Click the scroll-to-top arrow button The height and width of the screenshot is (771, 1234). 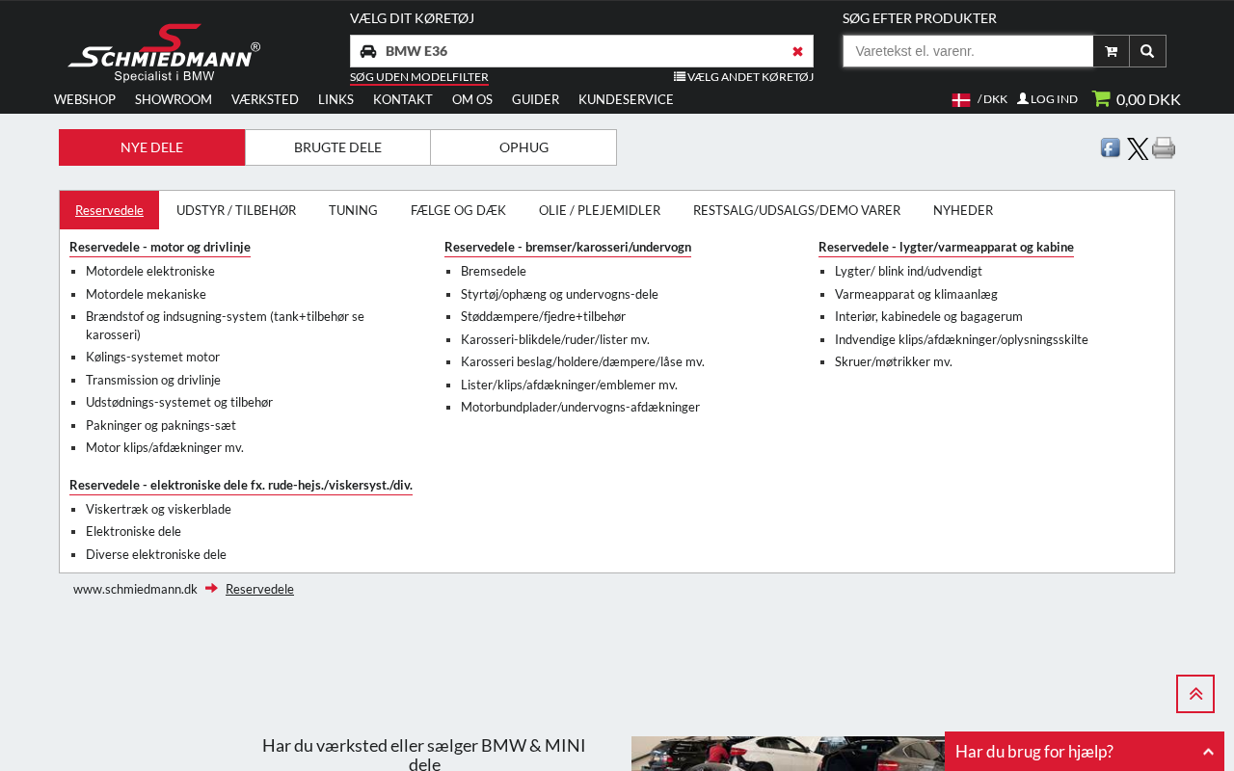(1194, 694)
